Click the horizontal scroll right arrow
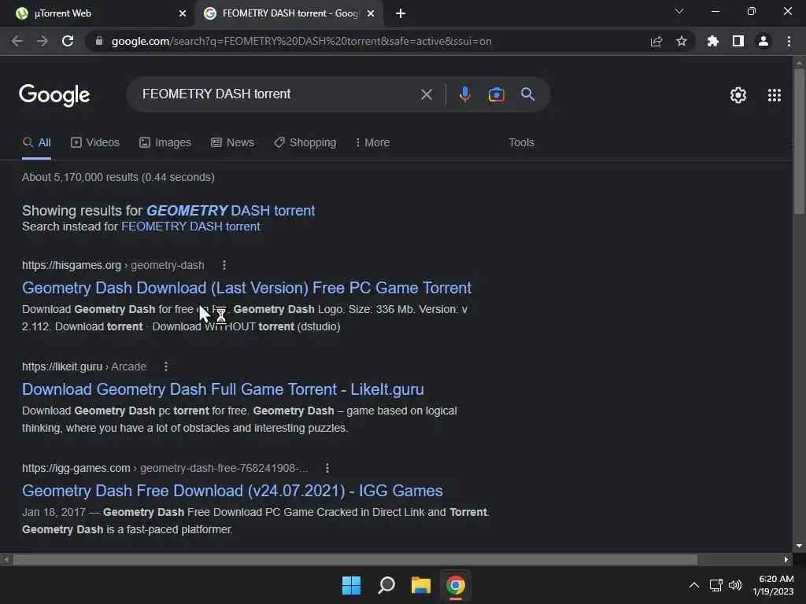This screenshot has height=604, width=806. tap(786, 560)
